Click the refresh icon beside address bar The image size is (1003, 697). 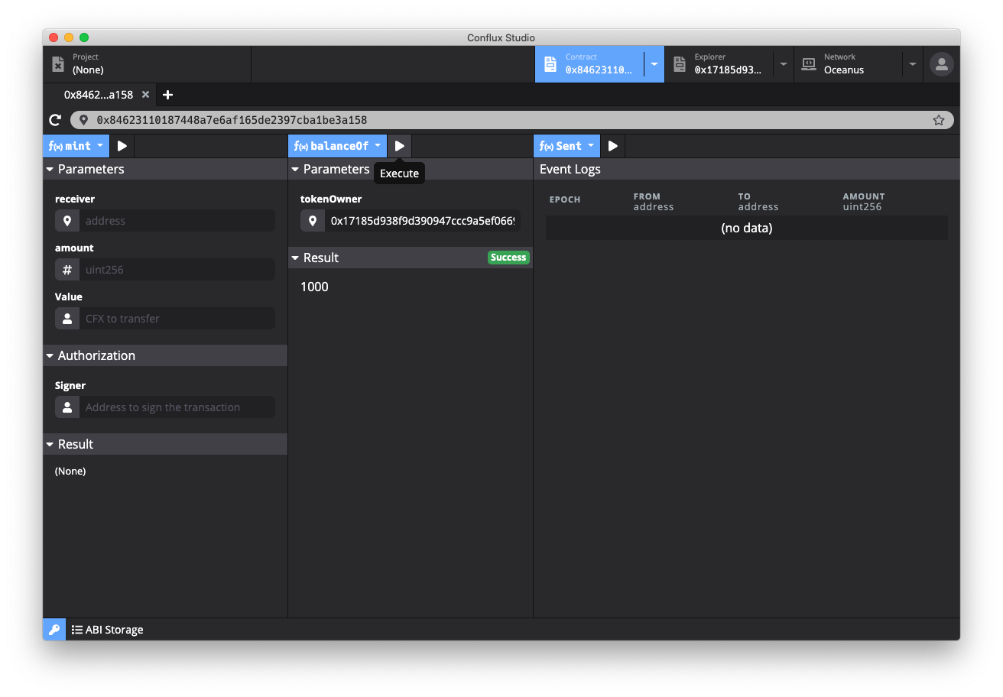point(55,120)
